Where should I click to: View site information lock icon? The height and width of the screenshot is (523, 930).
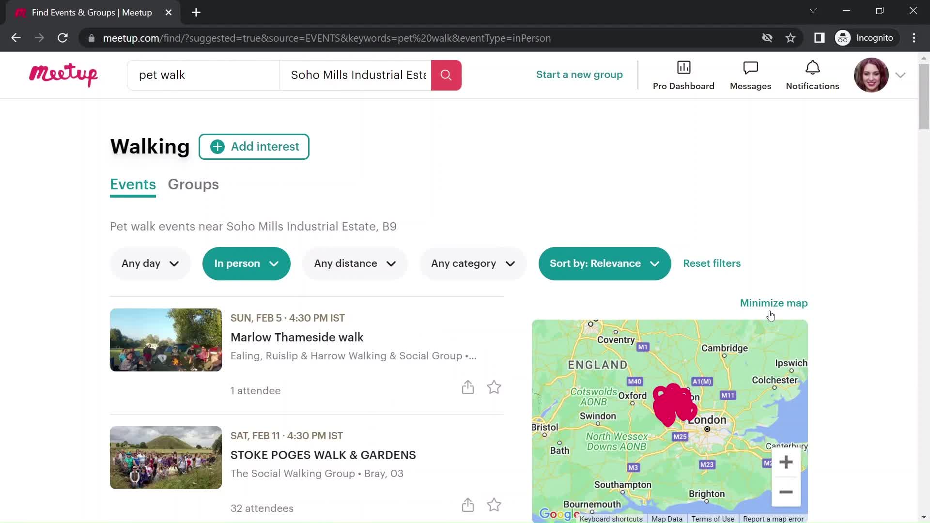click(x=91, y=38)
